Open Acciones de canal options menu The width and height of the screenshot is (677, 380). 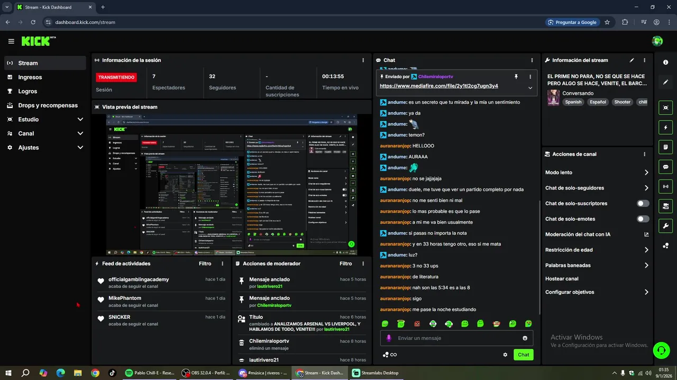[644, 154]
